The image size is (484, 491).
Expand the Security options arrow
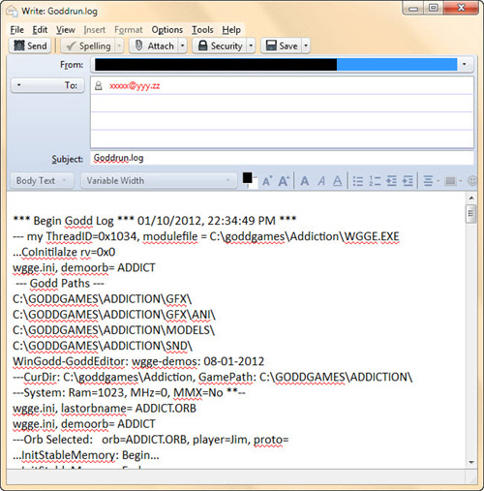coord(251,46)
